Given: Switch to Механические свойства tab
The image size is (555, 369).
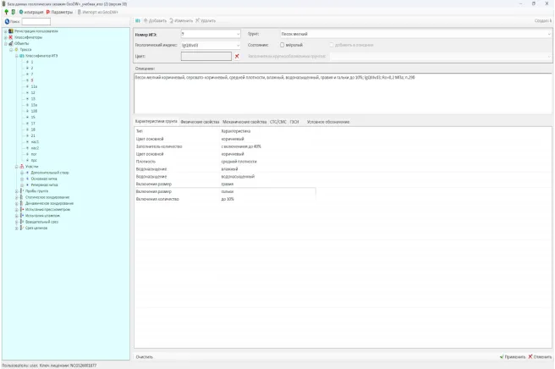Looking at the screenshot, I should pos(245,122).
